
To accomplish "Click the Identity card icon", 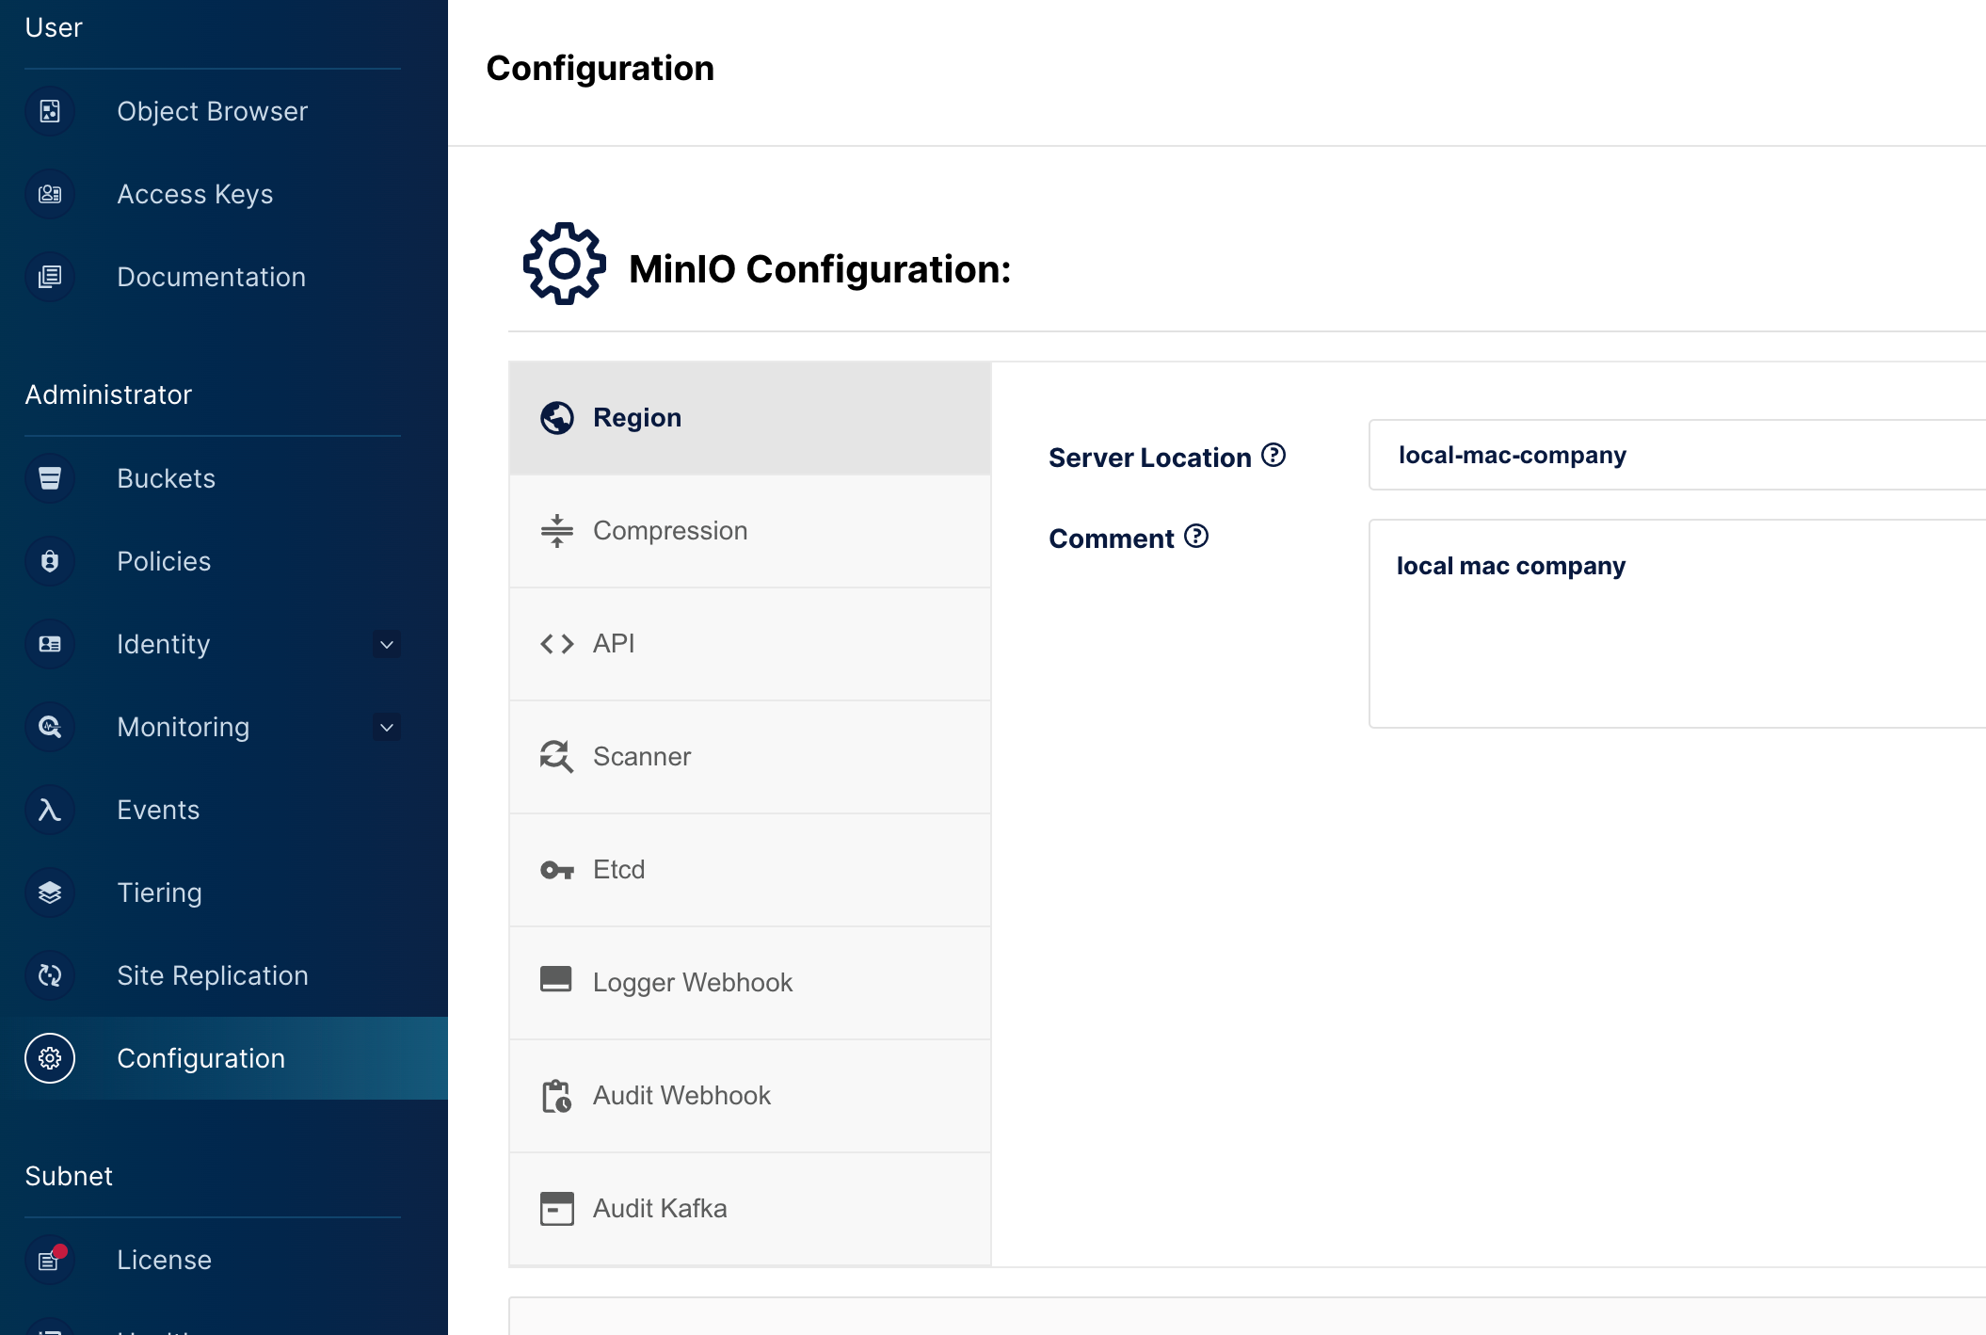I will pos(50,644).
